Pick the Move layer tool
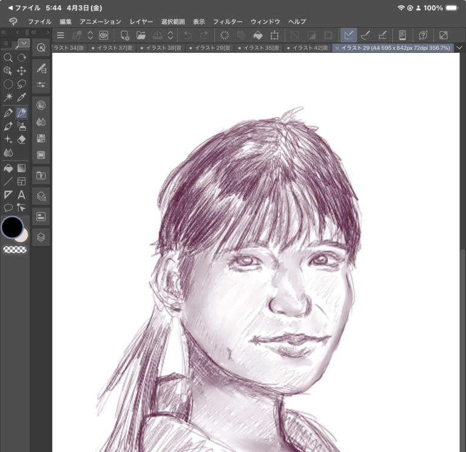The width and height of the screenshot is (466, 452). tap(22, 70)
